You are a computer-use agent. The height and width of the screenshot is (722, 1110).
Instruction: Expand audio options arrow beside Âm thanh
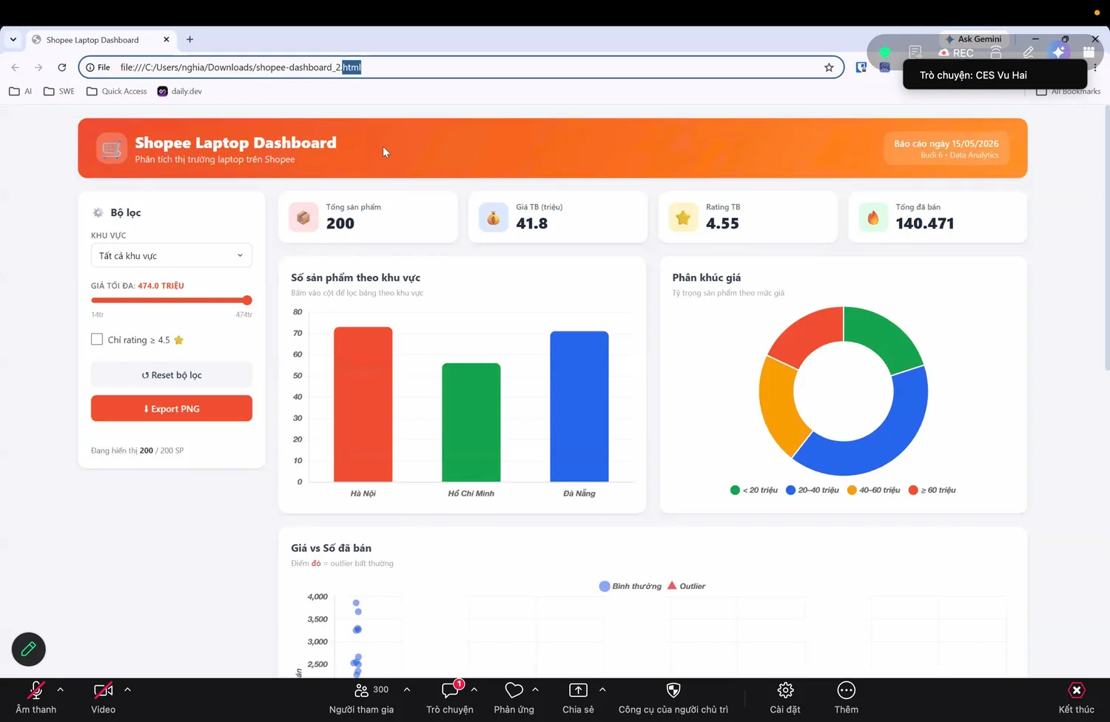point(61,689)
